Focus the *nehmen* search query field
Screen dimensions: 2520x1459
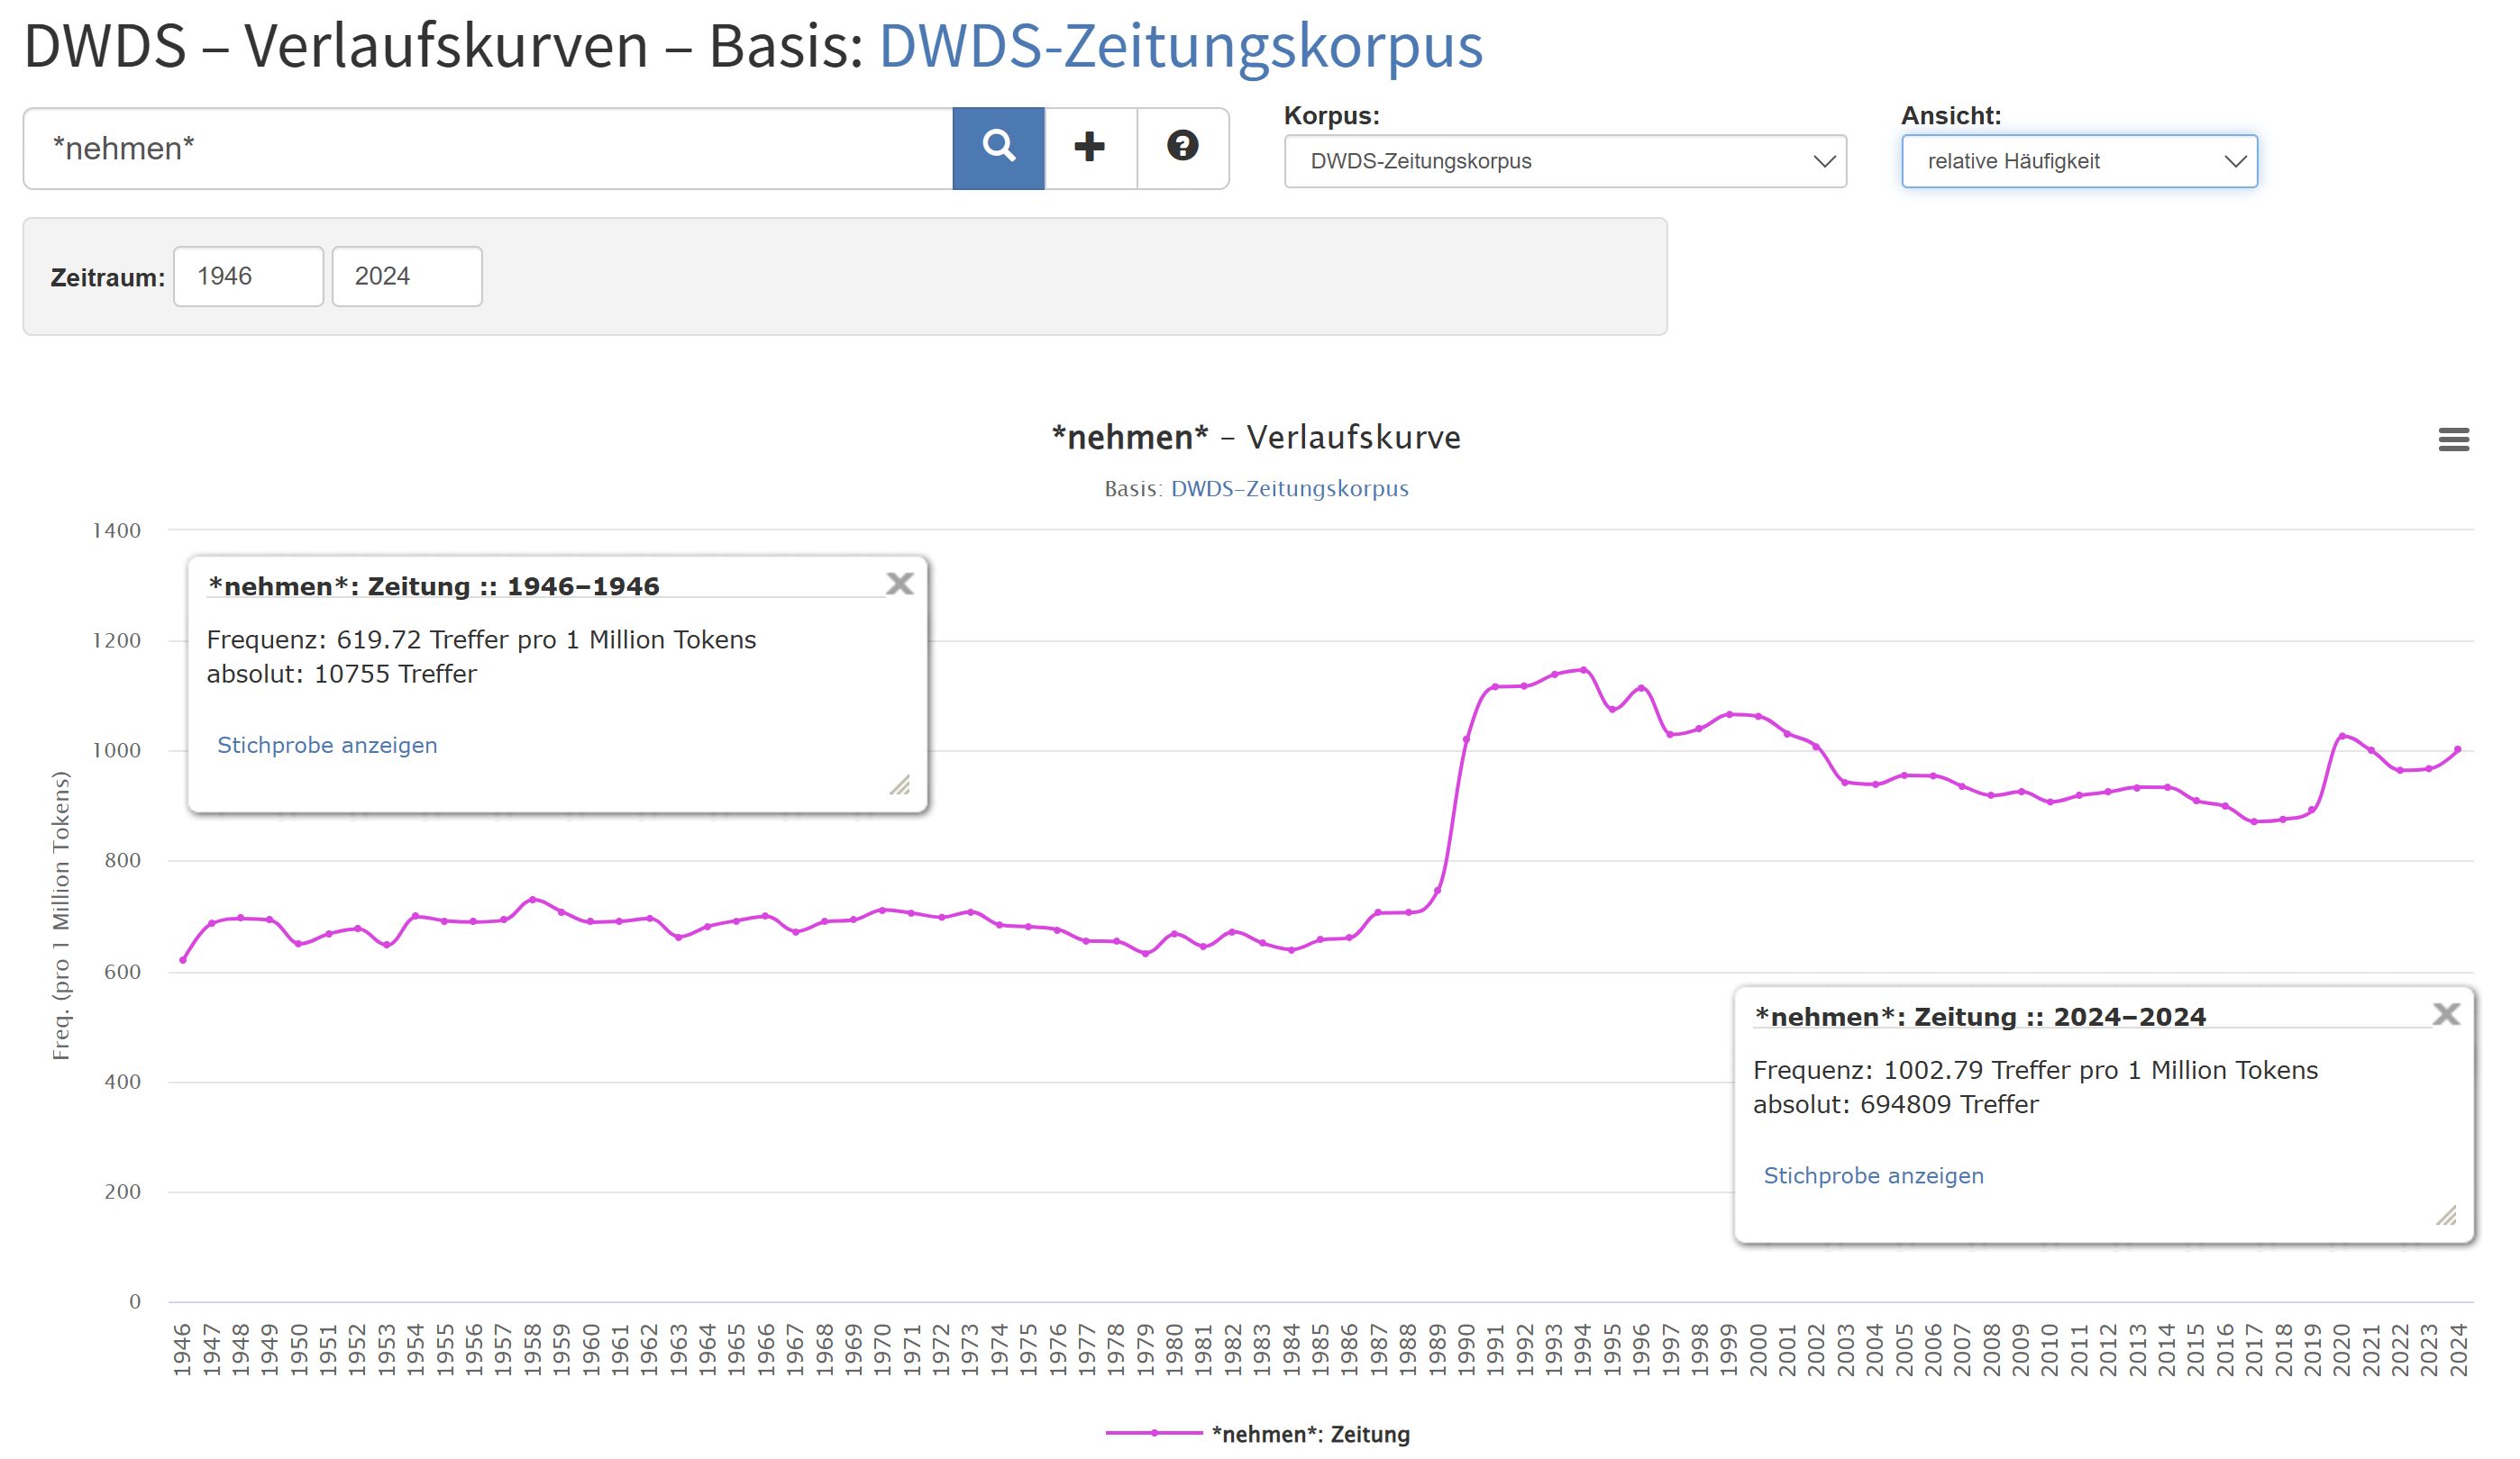[488, 149]
